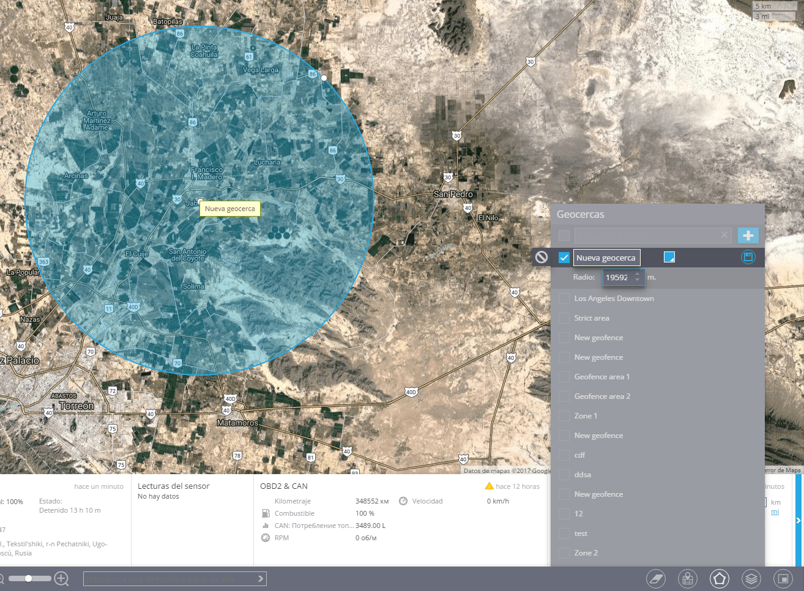Image resolution: width=804 pixels, height=591 pixels.
Task: Select Geofence area 1 in the list
Action: tap(601, 377)
